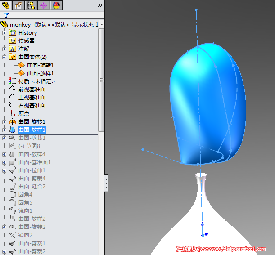275x255 pixels.
Task: Click the 曲面-缝合2 knit icon
Action: 13,186
